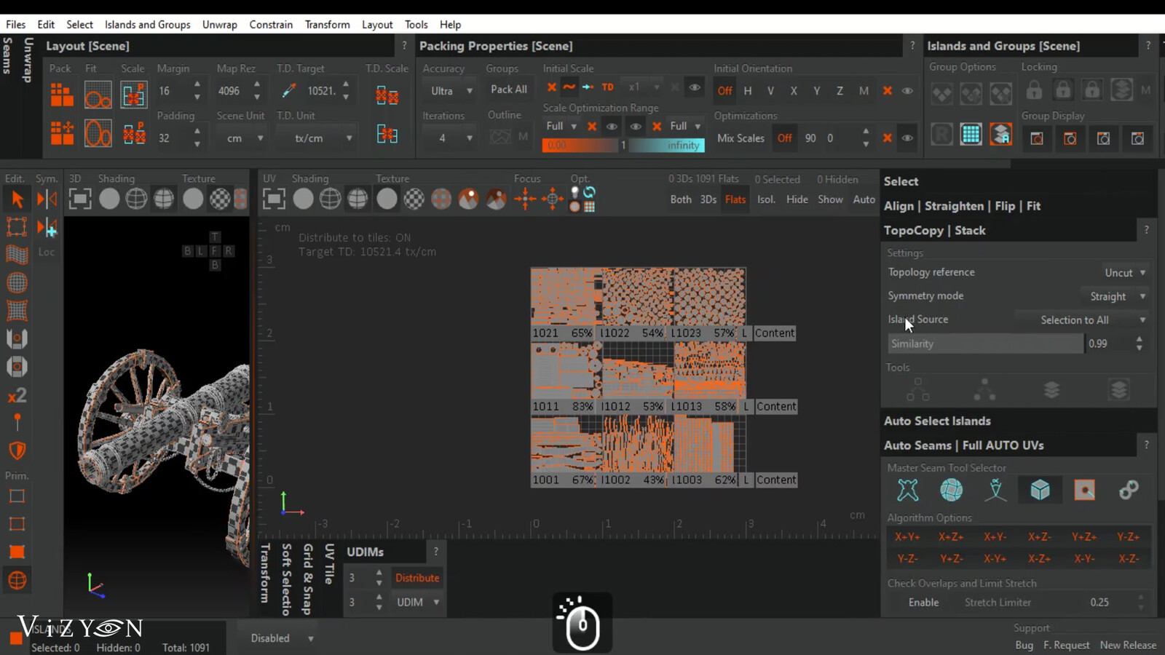The image size is (1165, 655).
Task: Open the Transform menu
Action: [327, 24]
